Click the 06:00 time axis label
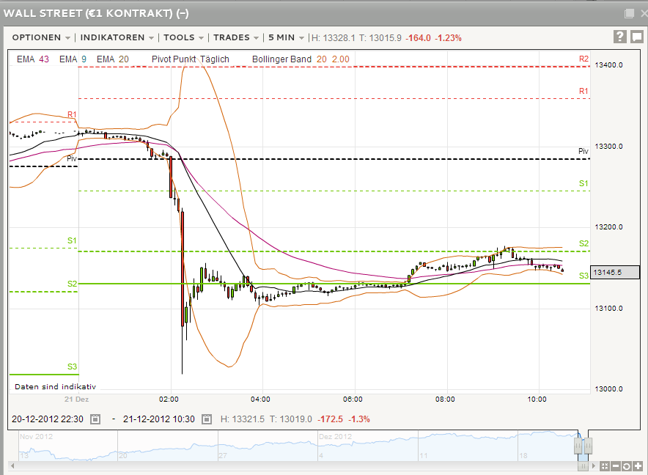Image resolution: width=648 pixels, height=475 pixels. (353, 399)
